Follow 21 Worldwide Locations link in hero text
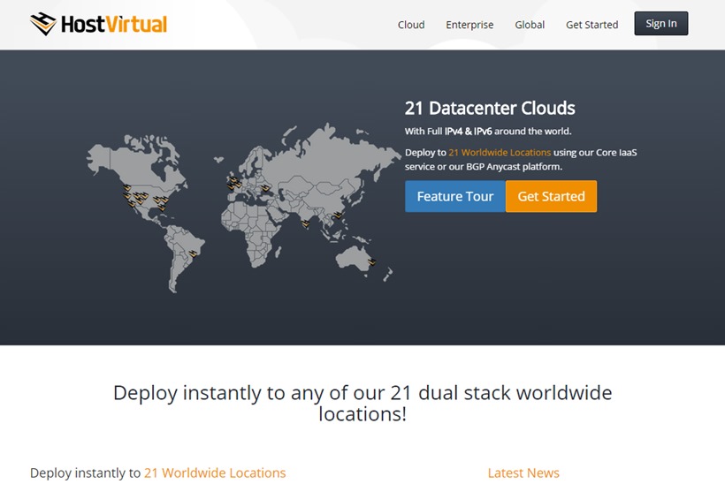 500,153
